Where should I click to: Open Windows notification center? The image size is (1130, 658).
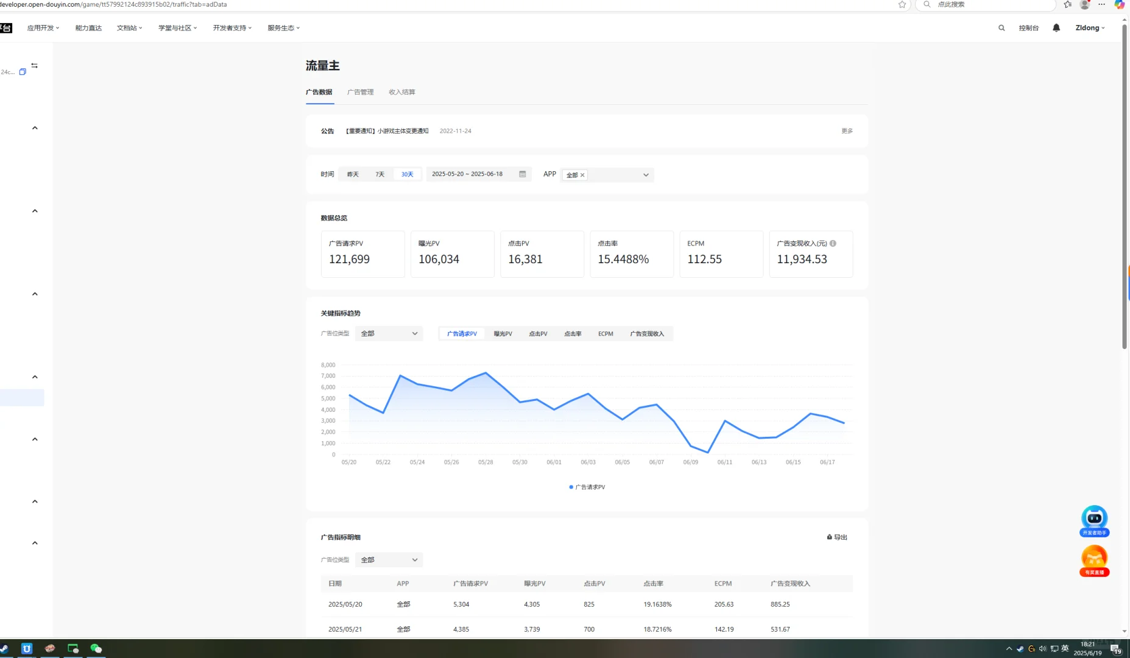(1115, 649)
